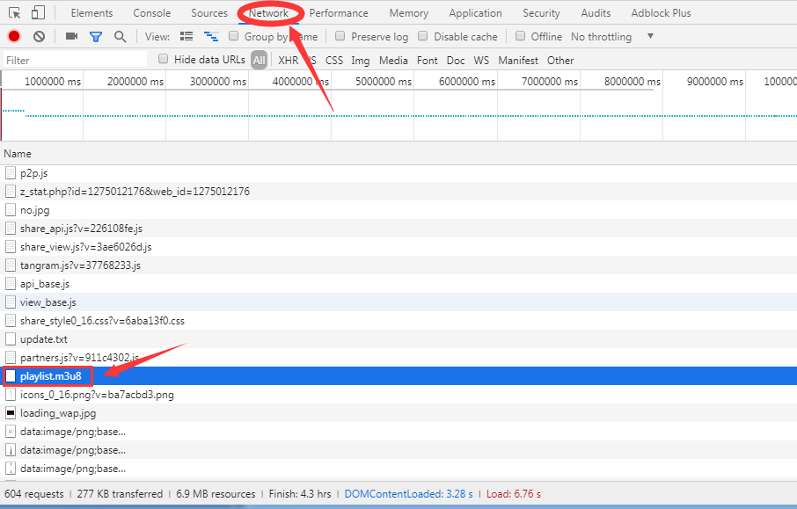Capture screenshots with the camera icon
The height and width of the screenshot is (509, 797).
[x=71, y=36]
